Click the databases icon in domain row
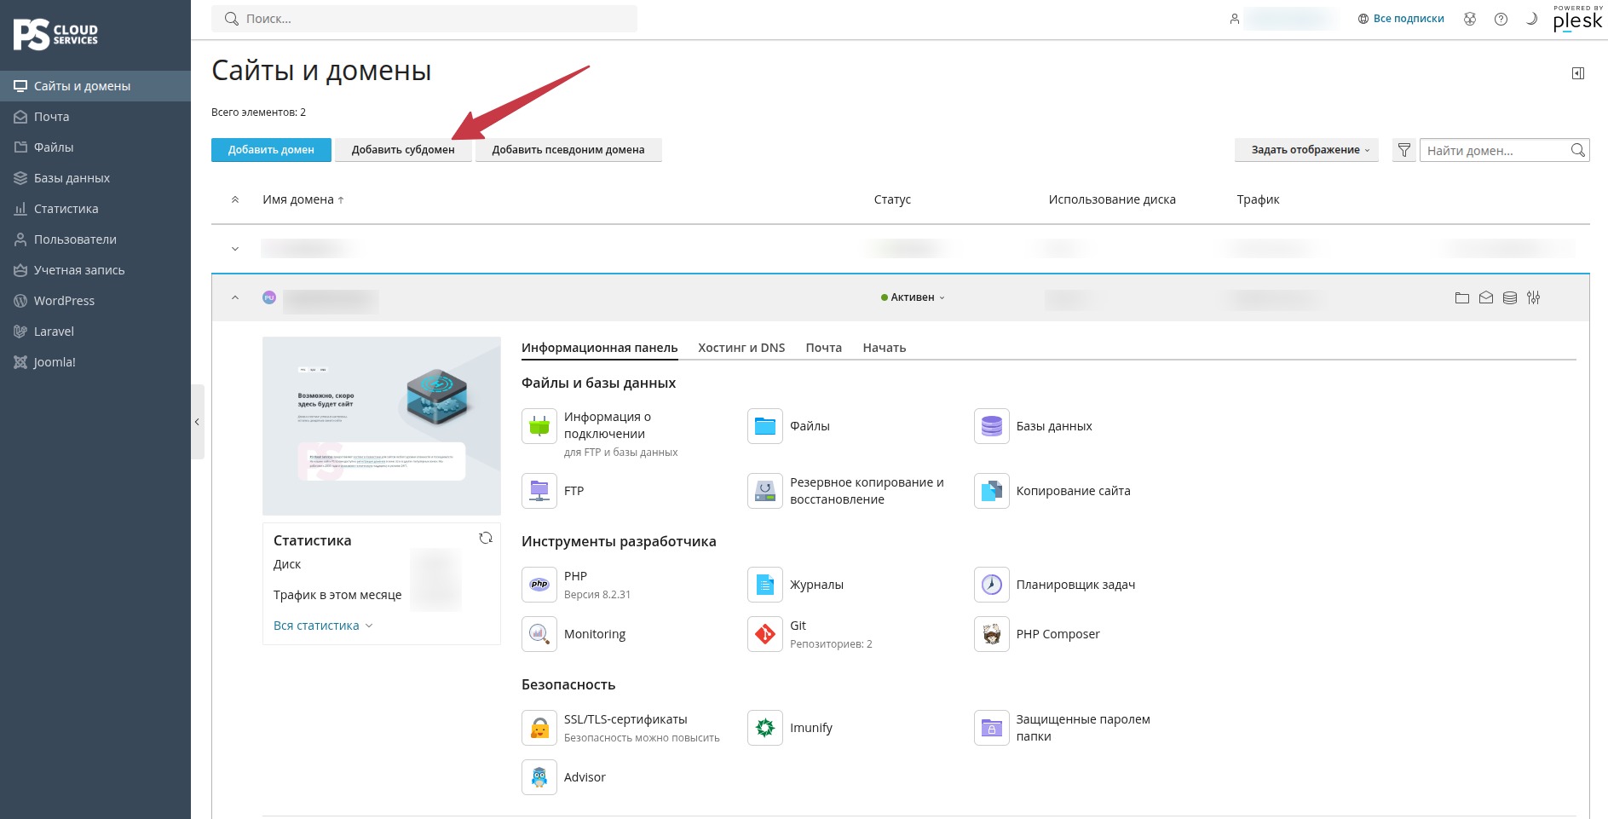 pyautogui.click(x=1510, y=297)
